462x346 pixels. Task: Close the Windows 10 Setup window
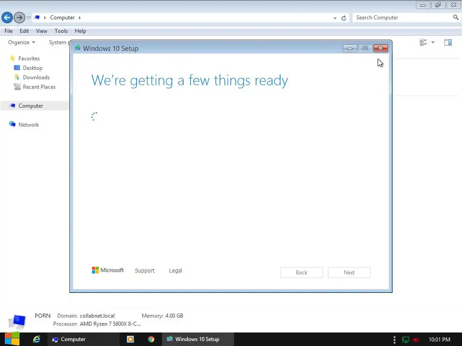coord(381,48)
